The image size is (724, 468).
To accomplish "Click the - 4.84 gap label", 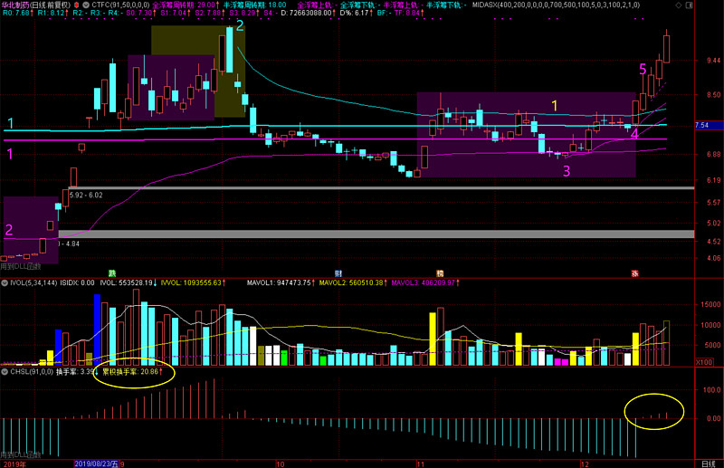I will (x=70, y=244).
